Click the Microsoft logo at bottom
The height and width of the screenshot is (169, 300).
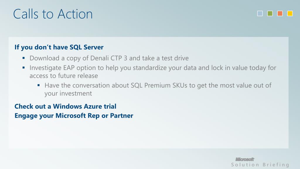(x=245, y=159)
